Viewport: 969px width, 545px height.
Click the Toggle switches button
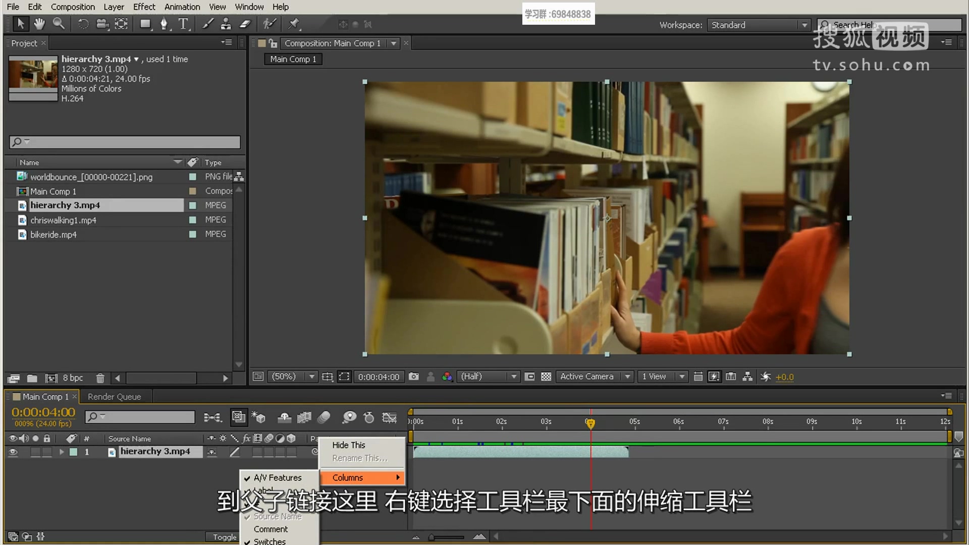(x=224, y=537)
